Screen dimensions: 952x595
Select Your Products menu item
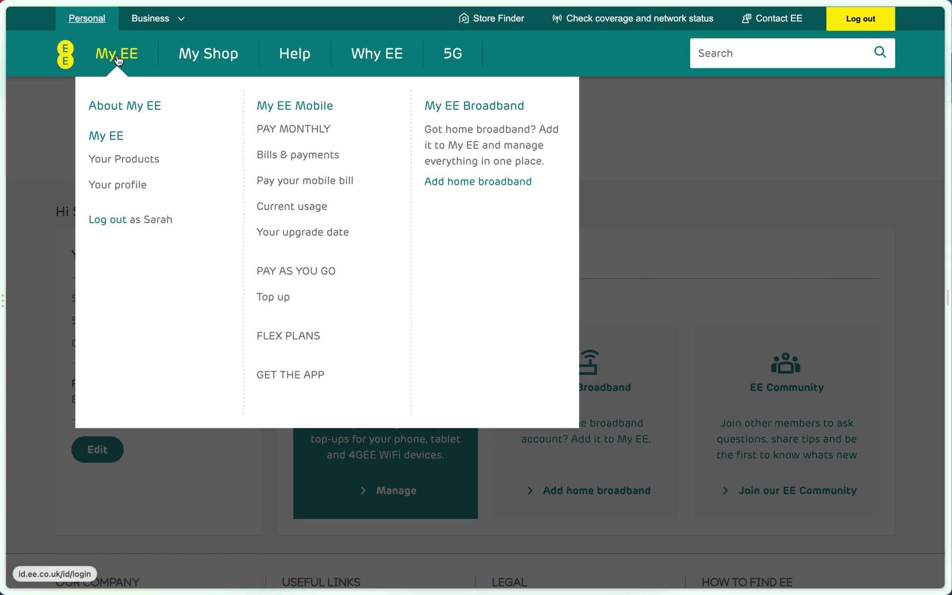tap(123, 158)
